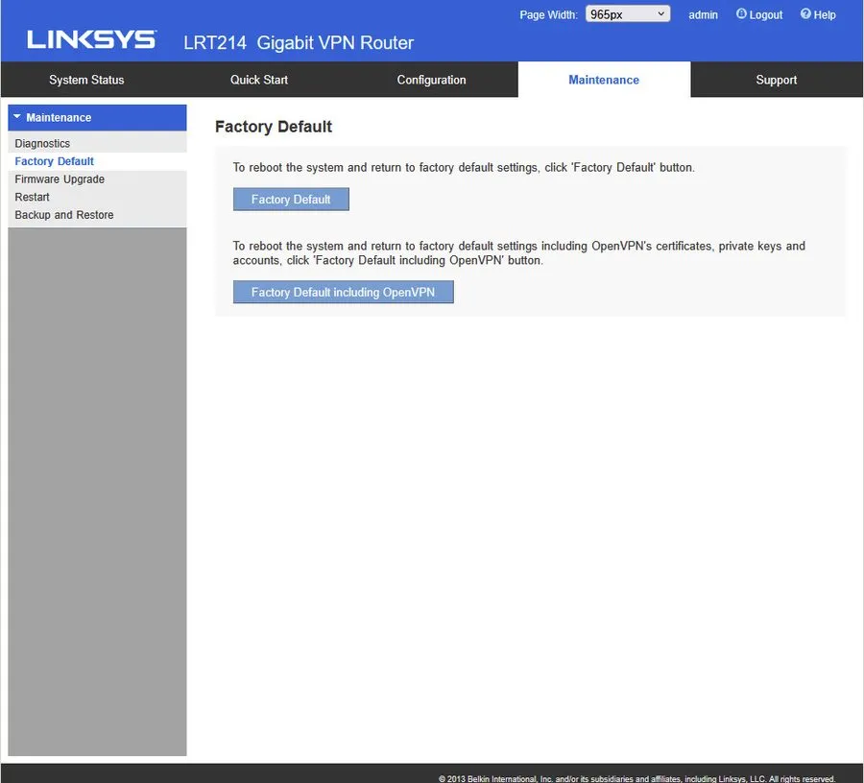864x783 pixels.
Task: Click the Logout link text
Action: point(765,14)
